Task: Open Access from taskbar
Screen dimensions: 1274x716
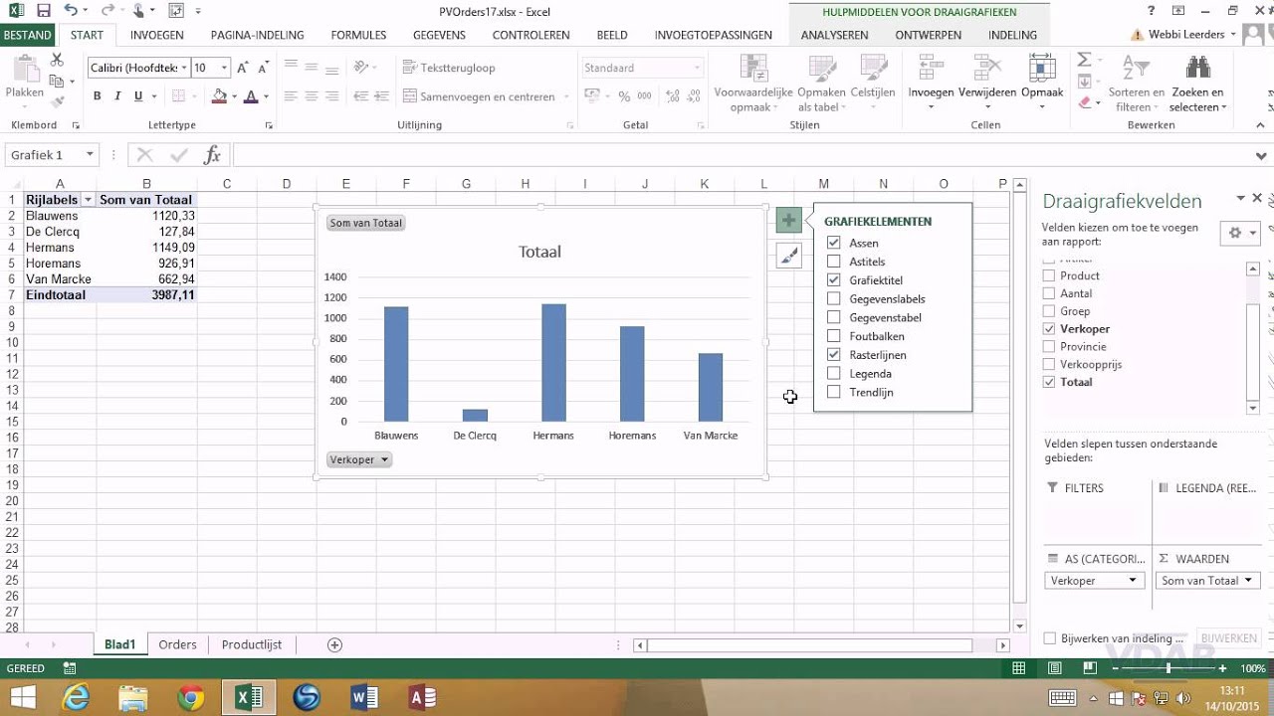Action: (422, 697)
